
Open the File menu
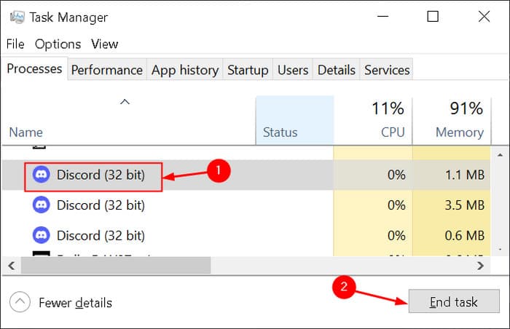tap(15, 44)
